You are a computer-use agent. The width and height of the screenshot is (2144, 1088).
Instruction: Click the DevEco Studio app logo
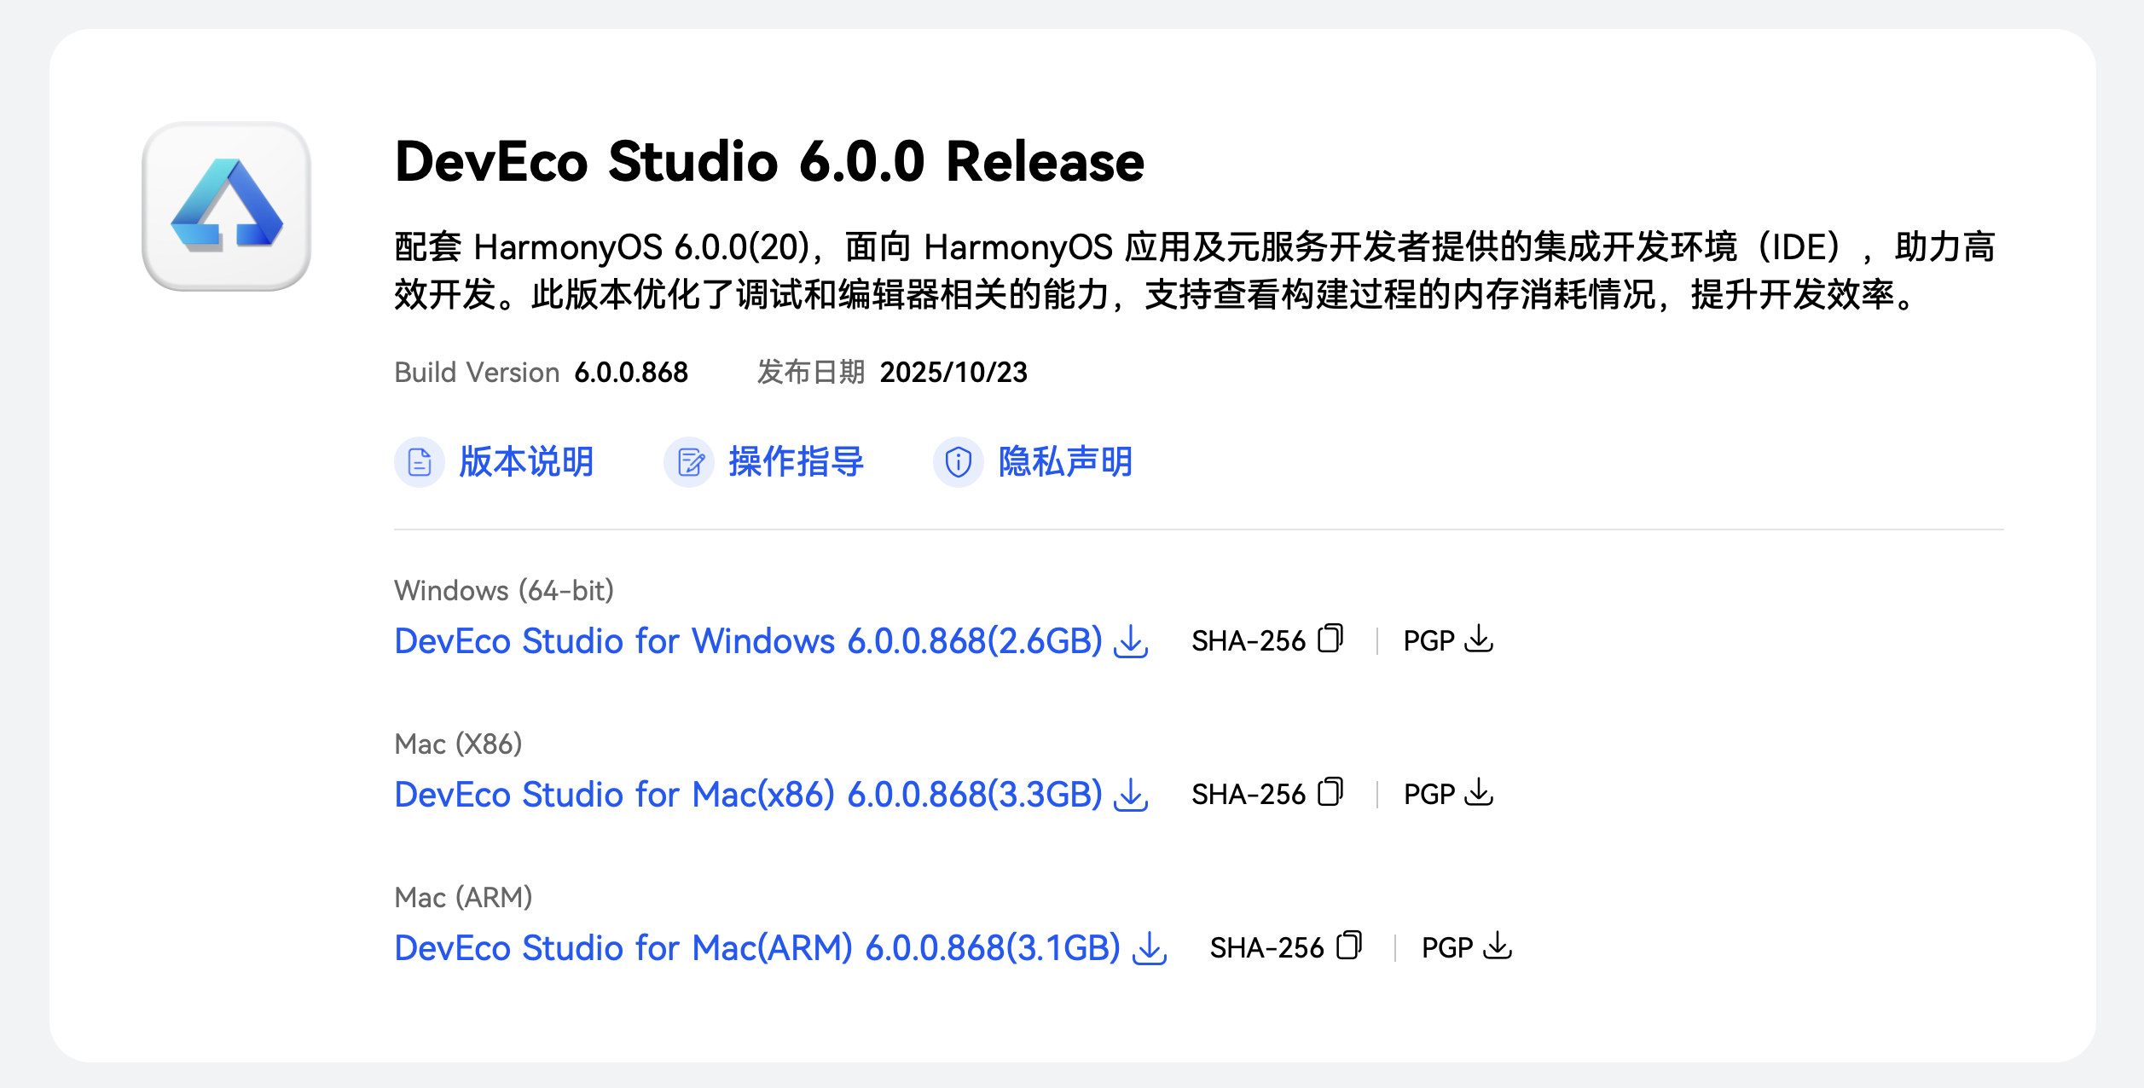point(226,206)
